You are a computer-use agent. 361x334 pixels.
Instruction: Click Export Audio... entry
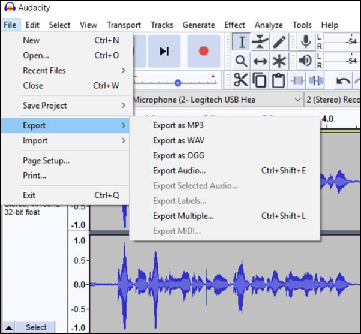tap(225, 171)
